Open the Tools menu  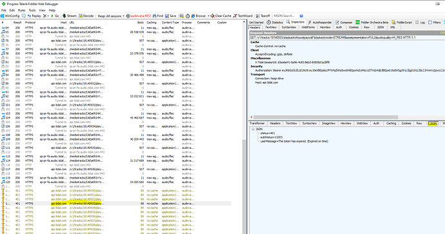(x=32, y=10)
